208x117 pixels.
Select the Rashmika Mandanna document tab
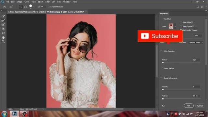pyautogui.click(x=46, y=12)
